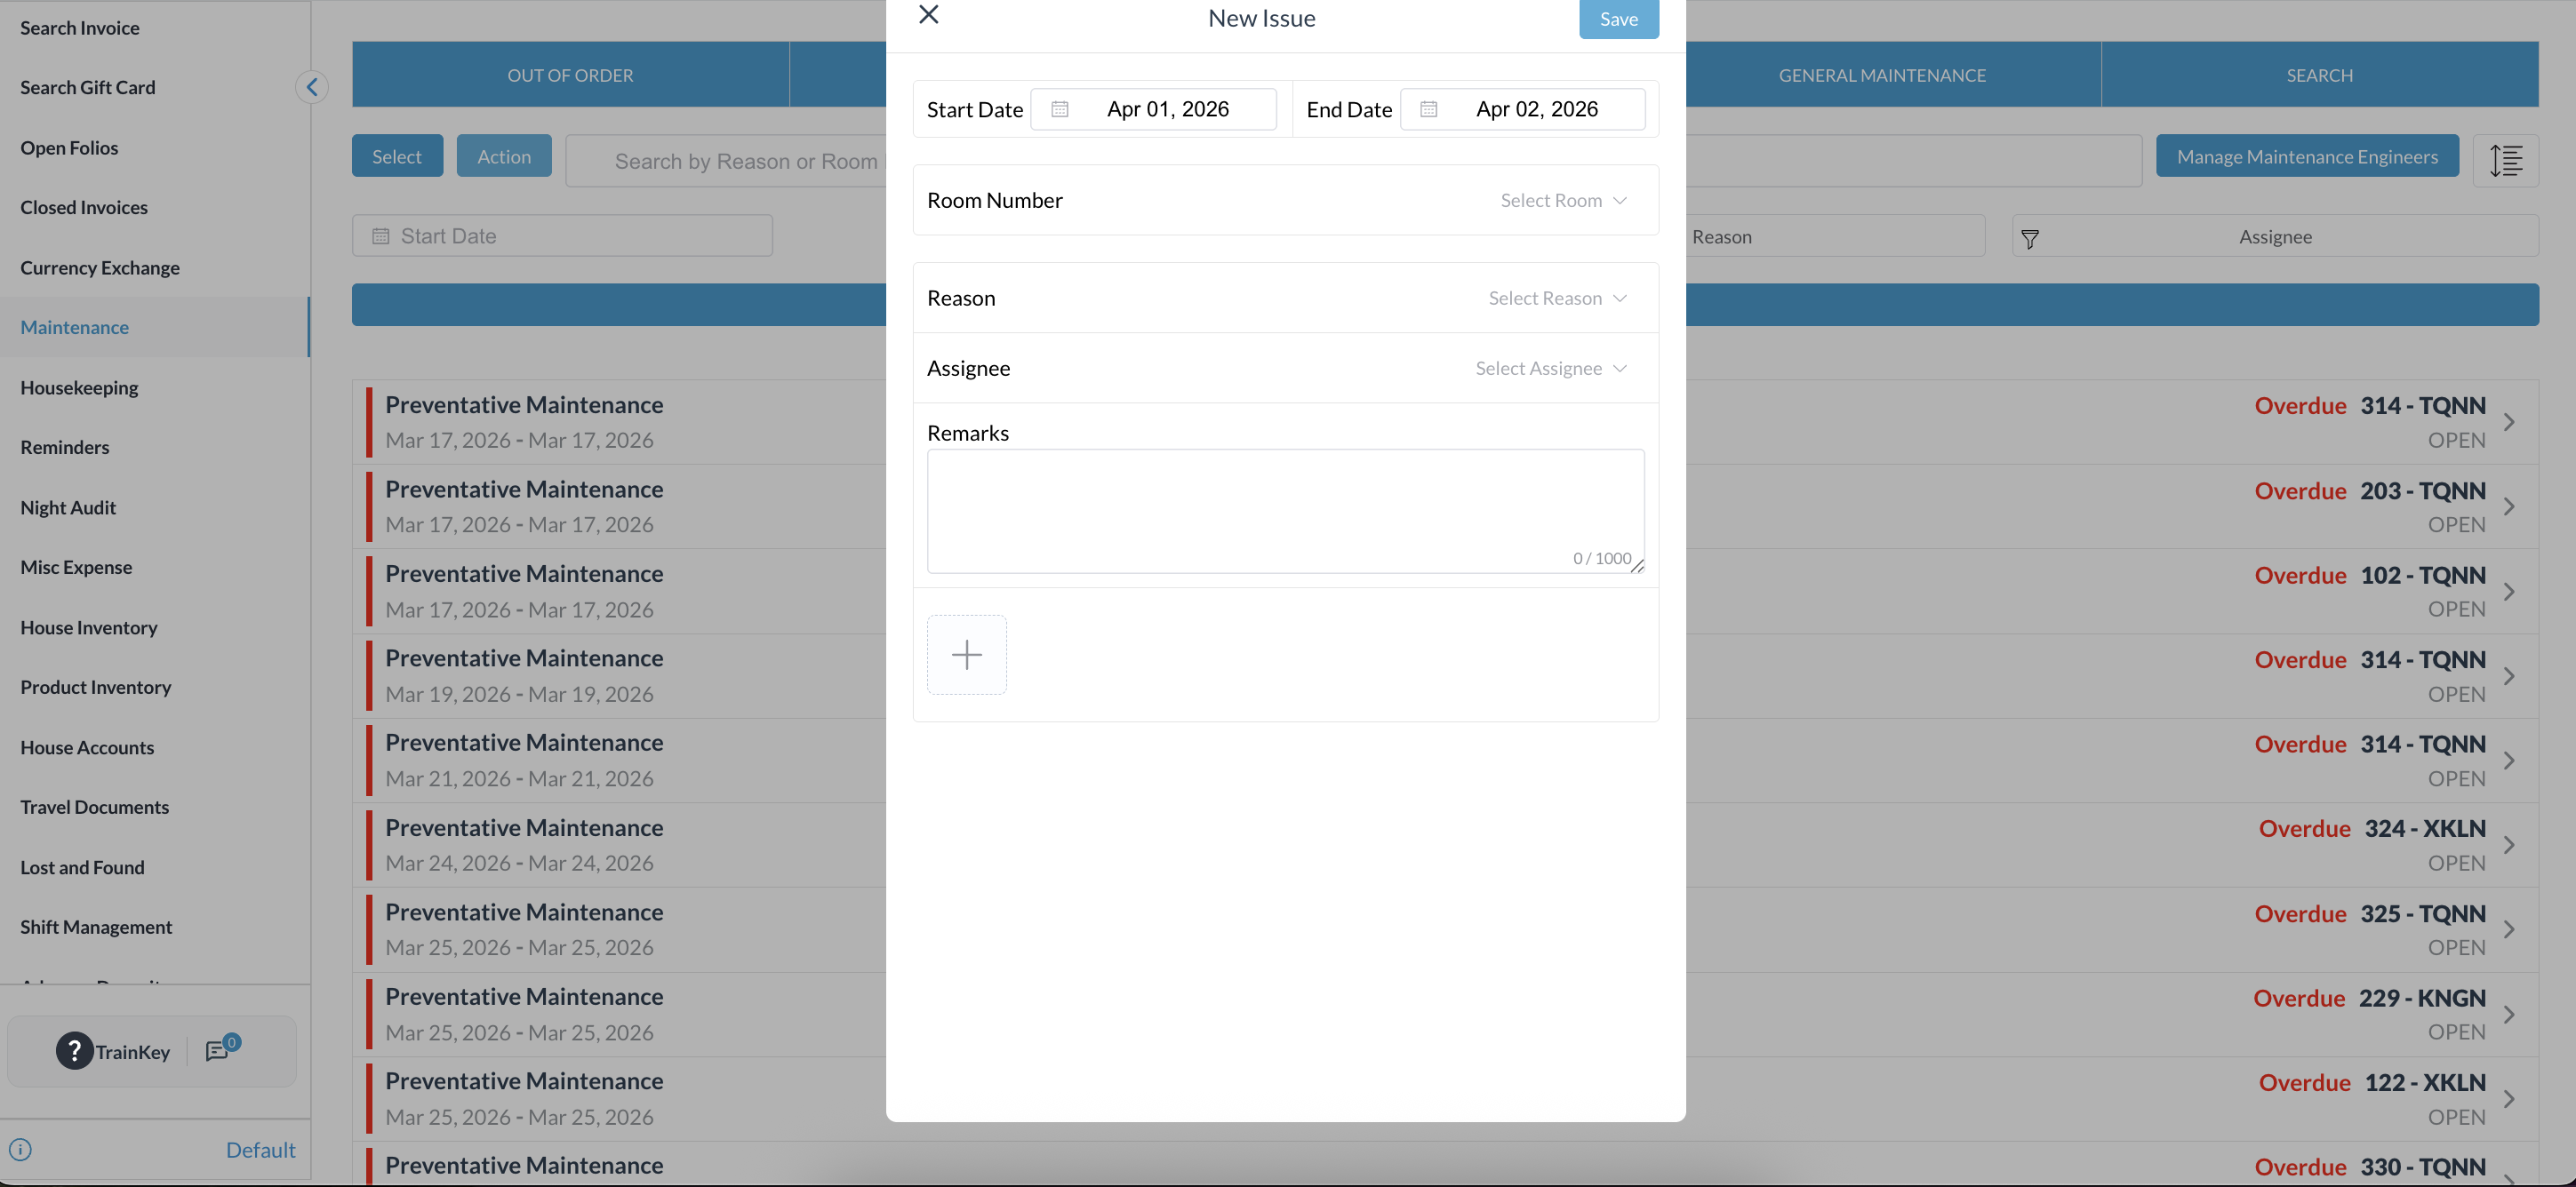2576x1187 pixels.
Task: Click the End Date calendar icon in dialog
Action: tap(1429, 110)
